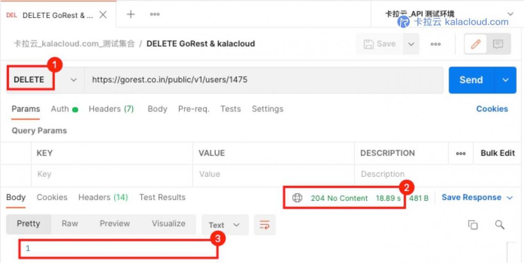
Task: Select response Body tab
Action: 16,197
